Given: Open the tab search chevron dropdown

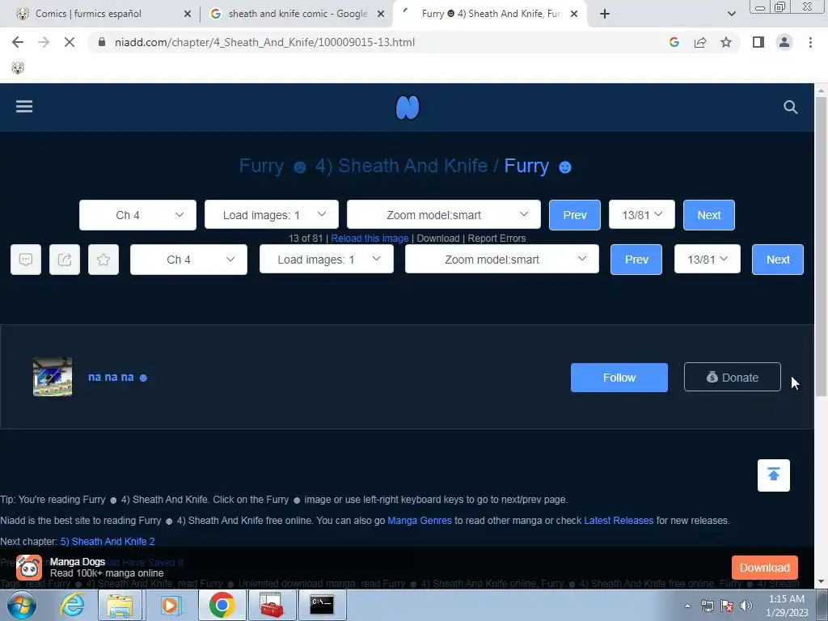Looking at the screenshot, I should [x=731, y=14].
